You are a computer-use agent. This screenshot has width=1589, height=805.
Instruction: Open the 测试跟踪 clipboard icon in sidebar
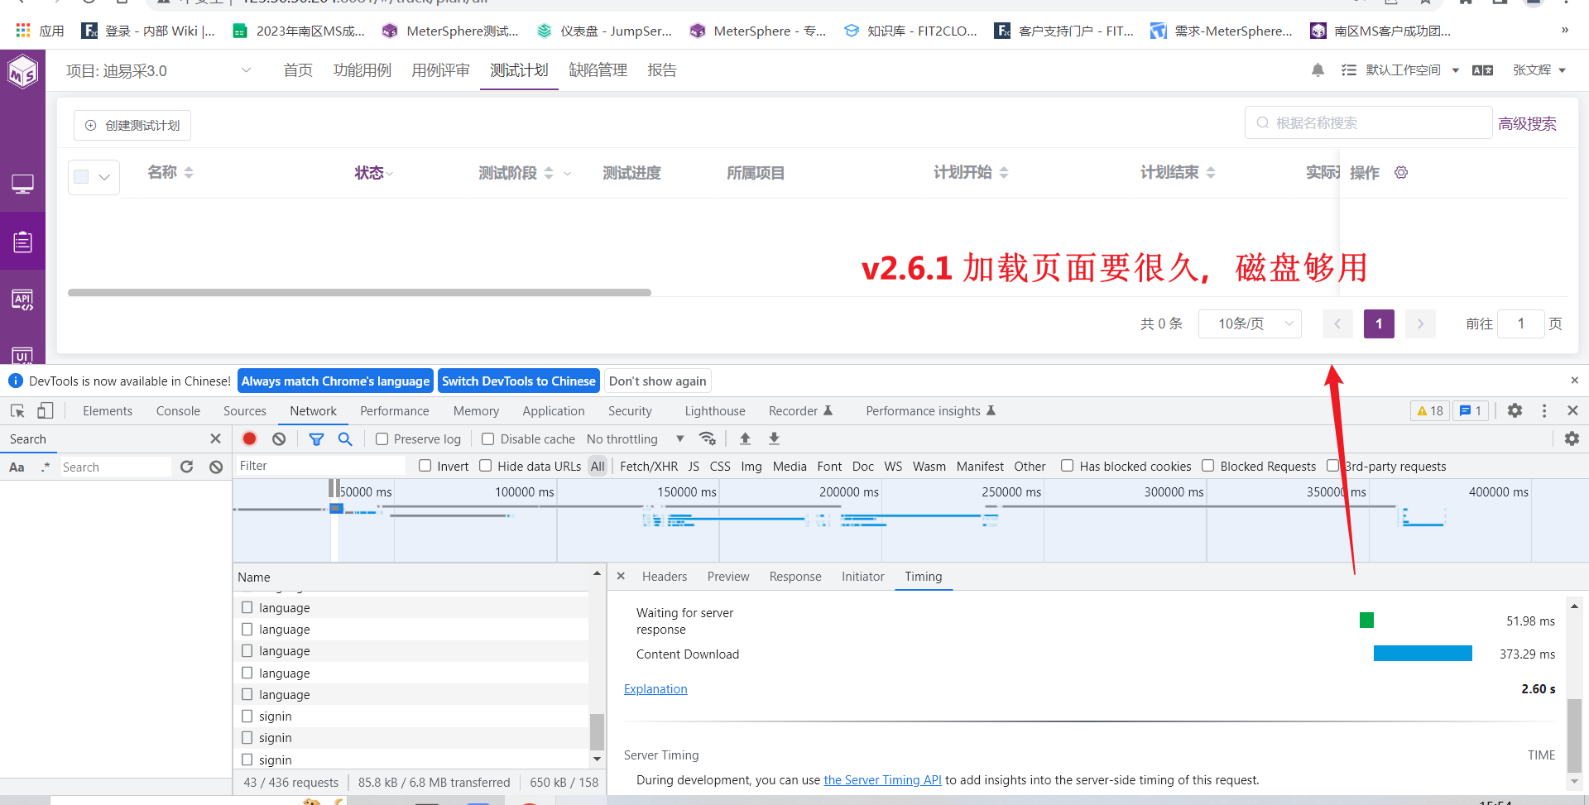(x=22, y=240)
